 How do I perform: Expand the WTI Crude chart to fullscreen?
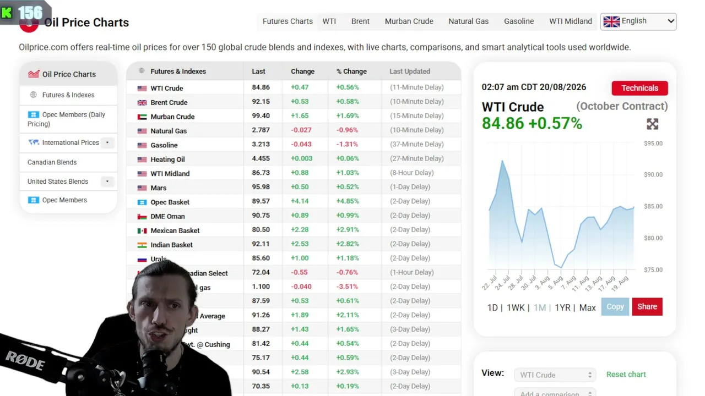pos(653,124)
